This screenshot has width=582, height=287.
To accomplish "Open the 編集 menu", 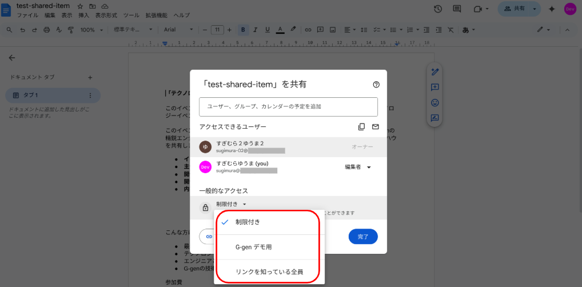I will pos(50,15).
